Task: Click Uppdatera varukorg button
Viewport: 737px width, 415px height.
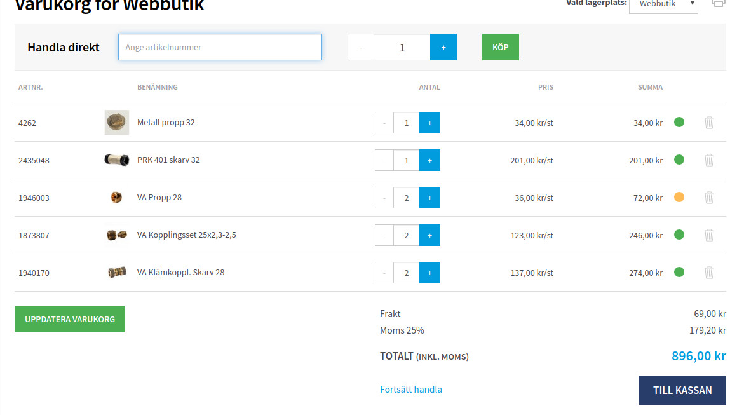Action: pyautogui.click(x=70, y=319)
